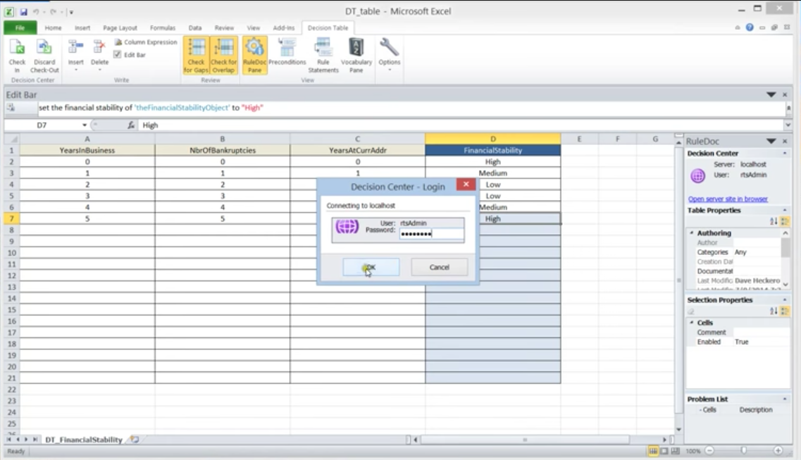Select Page Layout view in status bar
The image size is (801, 460).
664,451
